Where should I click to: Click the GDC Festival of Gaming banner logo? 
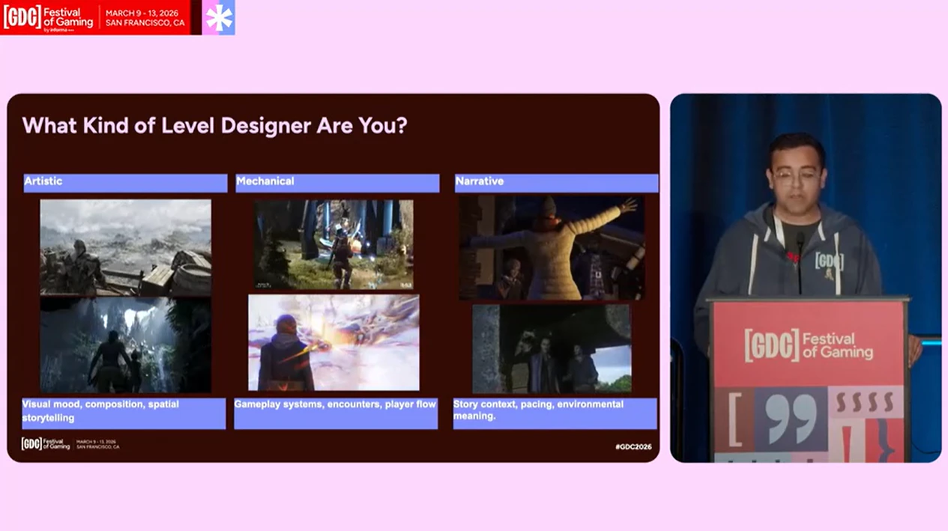tap(49, 17)
